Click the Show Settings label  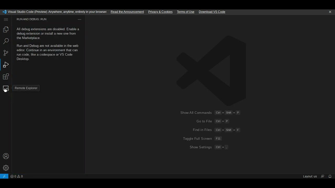(x=201, y=147)
